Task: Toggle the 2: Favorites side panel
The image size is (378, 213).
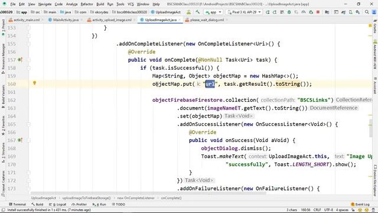Action: click(x=3, y=125)
